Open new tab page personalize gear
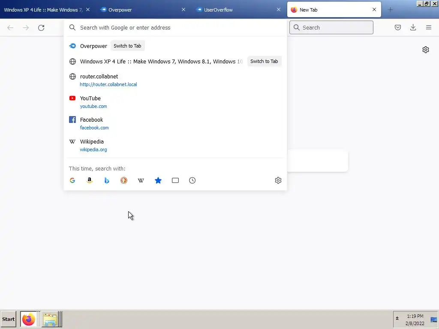439x329 pixels. pyautogui.click(x=426, y=50)
